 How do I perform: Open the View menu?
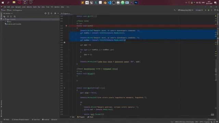pos(13,7)
